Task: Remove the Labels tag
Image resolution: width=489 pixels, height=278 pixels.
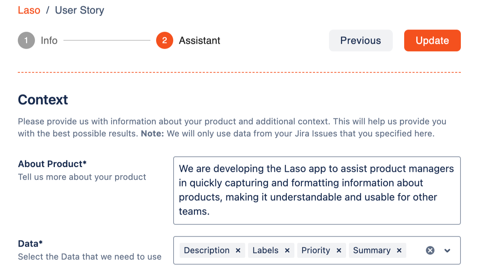Action: point(287,251)
